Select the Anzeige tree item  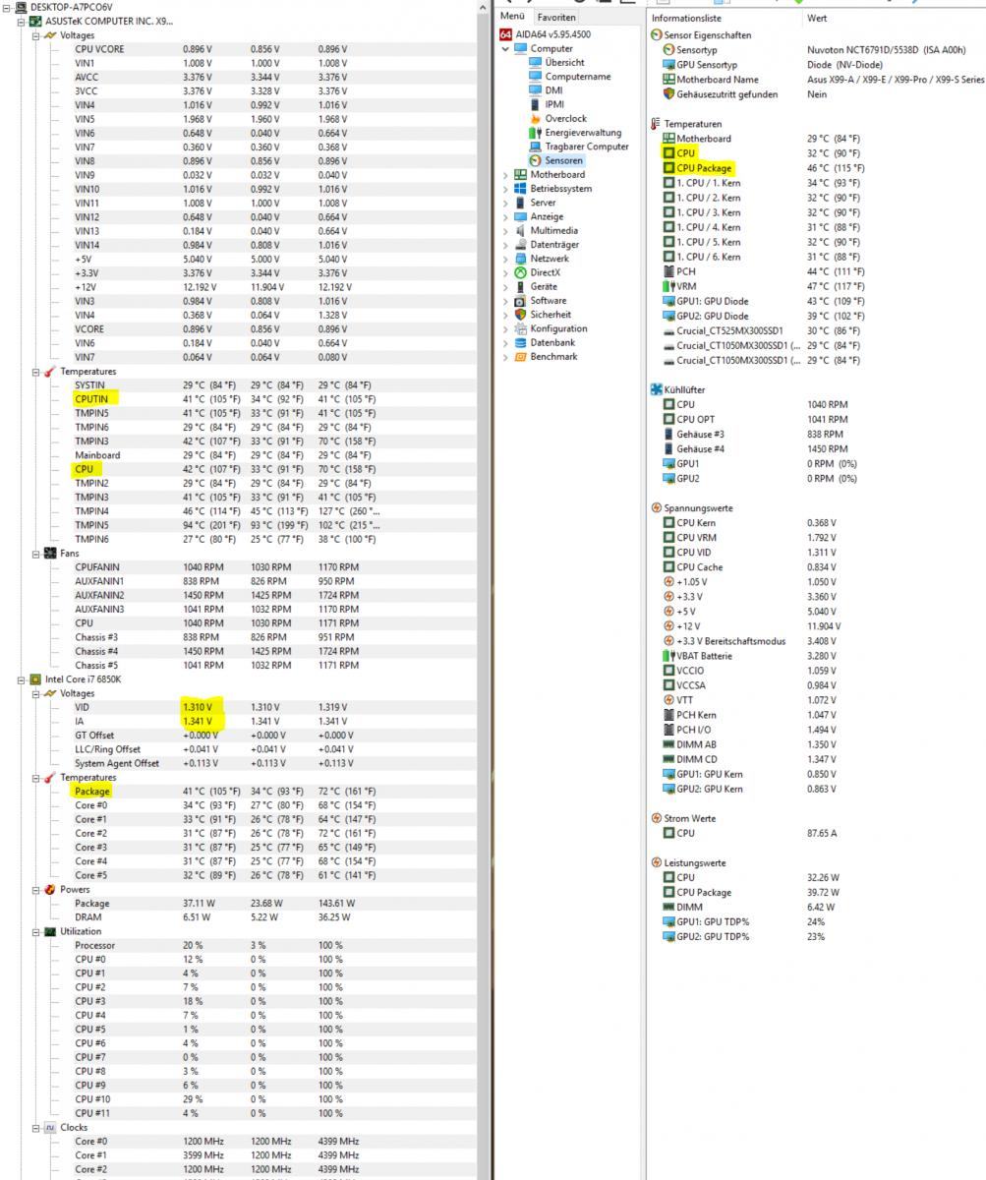point(548,216)
